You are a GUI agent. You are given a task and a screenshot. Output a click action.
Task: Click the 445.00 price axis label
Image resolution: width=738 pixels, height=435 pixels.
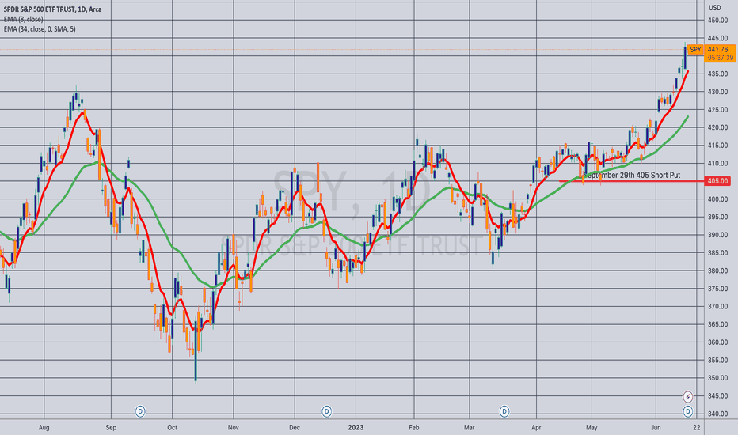(717, 38)
